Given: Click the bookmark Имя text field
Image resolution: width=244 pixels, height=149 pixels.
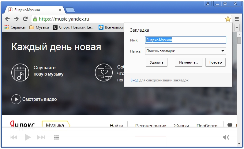Looking at the screenshot, I should [x=186, y=40].
